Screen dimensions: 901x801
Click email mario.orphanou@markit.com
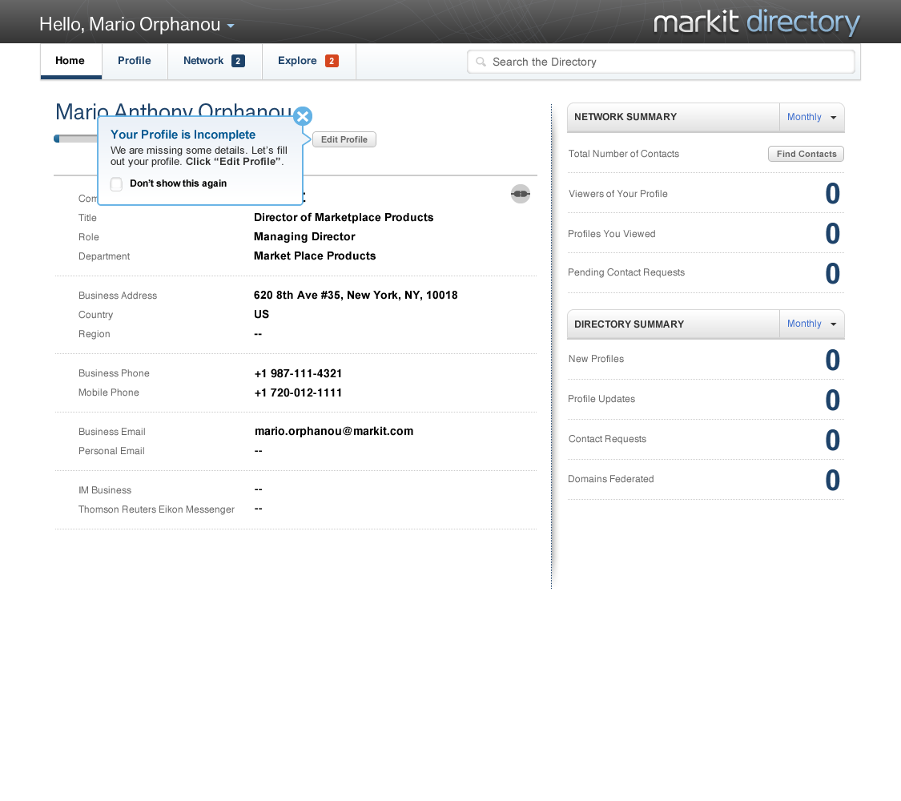click(334, 432)
